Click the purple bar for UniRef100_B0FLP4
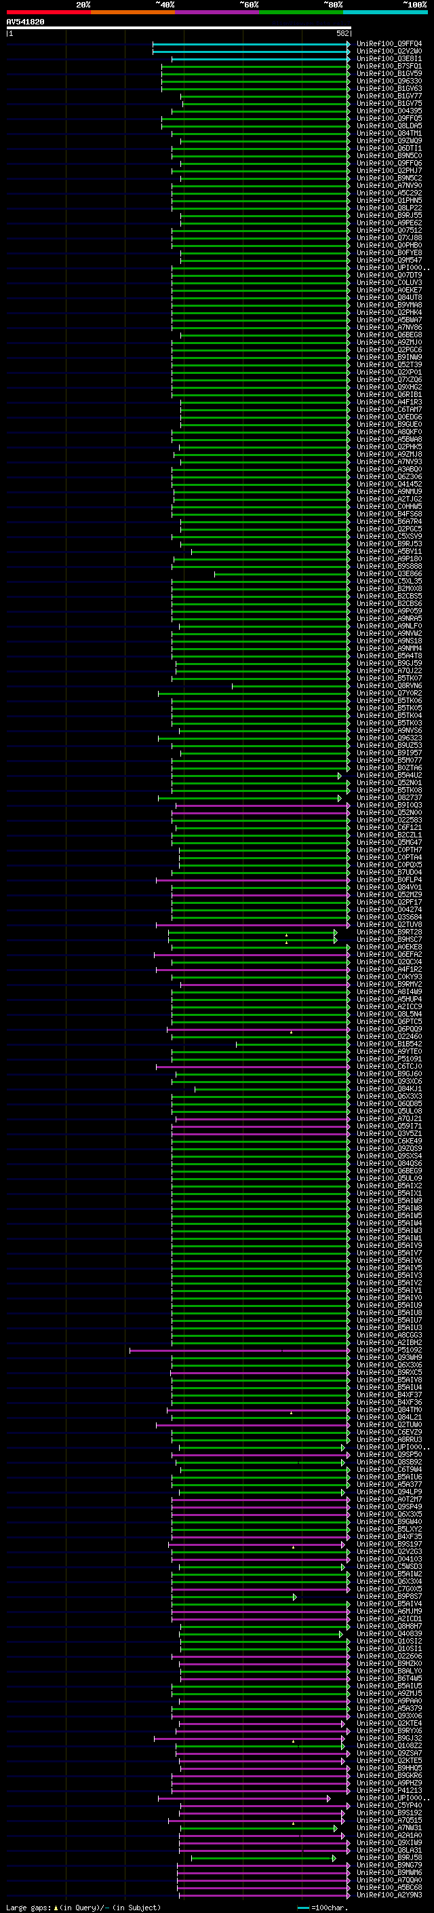 click(253, 880)
